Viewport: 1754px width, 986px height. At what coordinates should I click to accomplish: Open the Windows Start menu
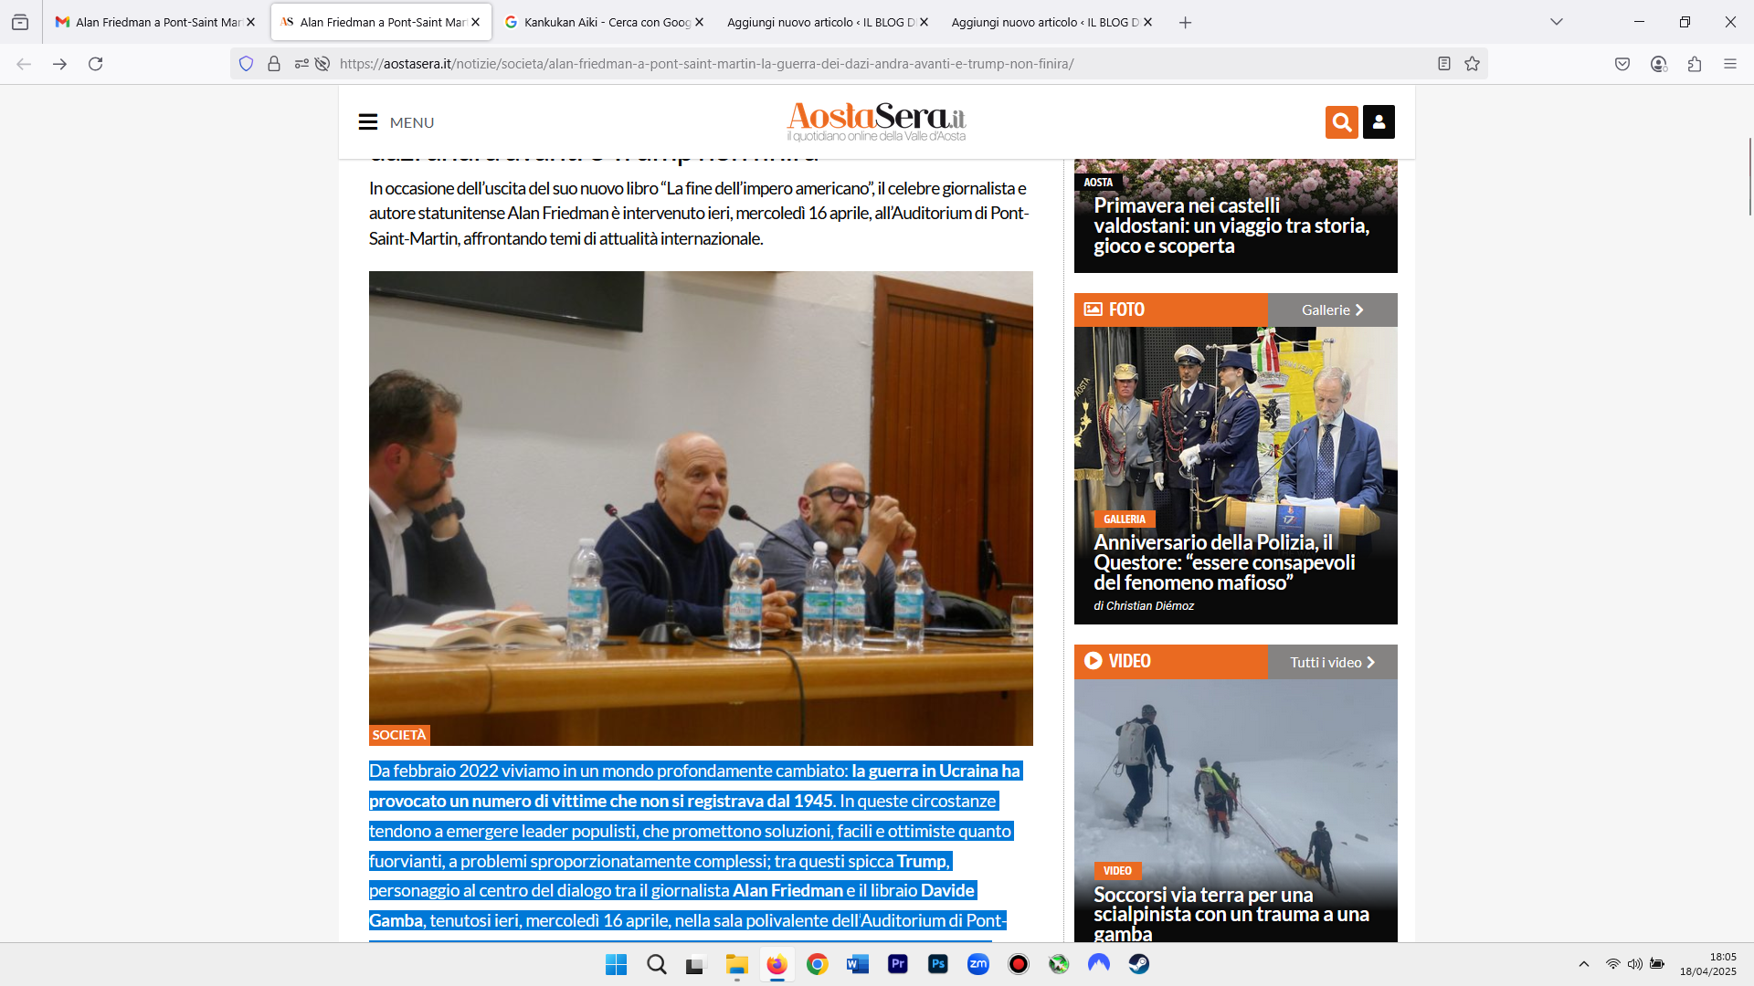pyautogui.click(x=617, y=964)
